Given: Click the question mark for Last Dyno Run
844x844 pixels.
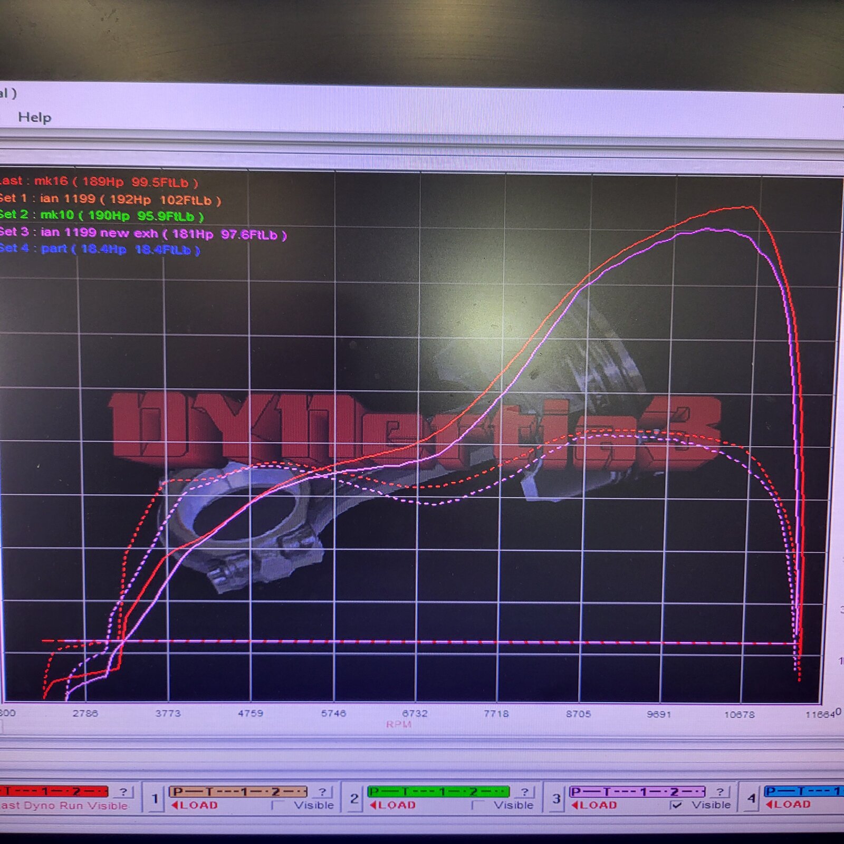Looking at the screenshot, I should (123, 792).
